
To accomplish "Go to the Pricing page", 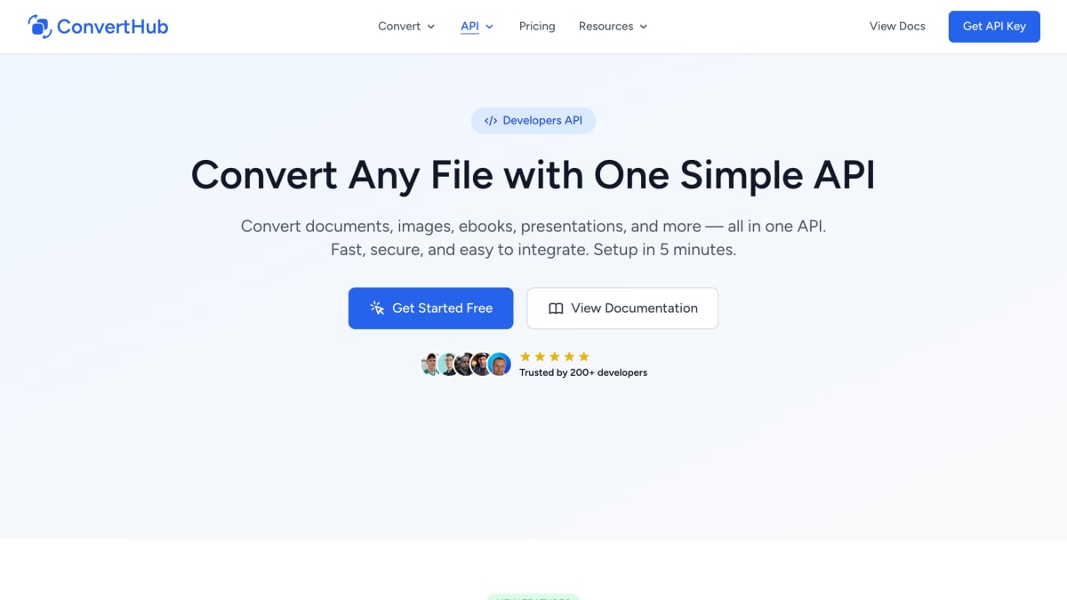I will click(537, 27).
